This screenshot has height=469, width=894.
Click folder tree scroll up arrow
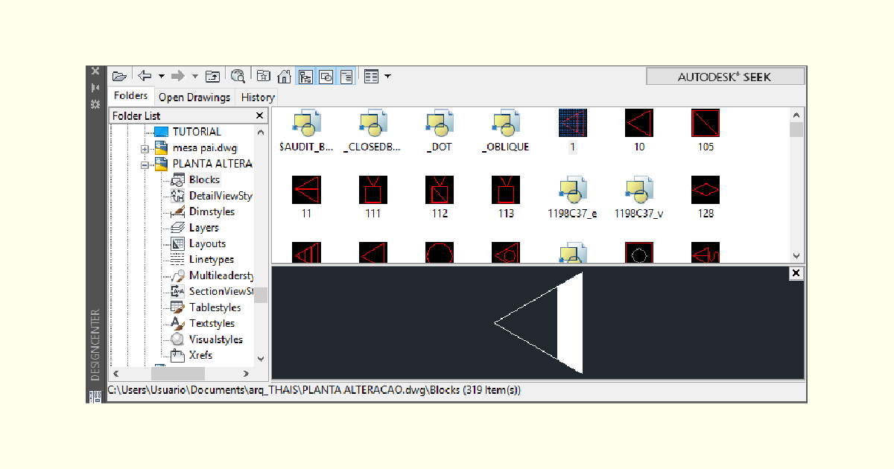coord(261,132)
